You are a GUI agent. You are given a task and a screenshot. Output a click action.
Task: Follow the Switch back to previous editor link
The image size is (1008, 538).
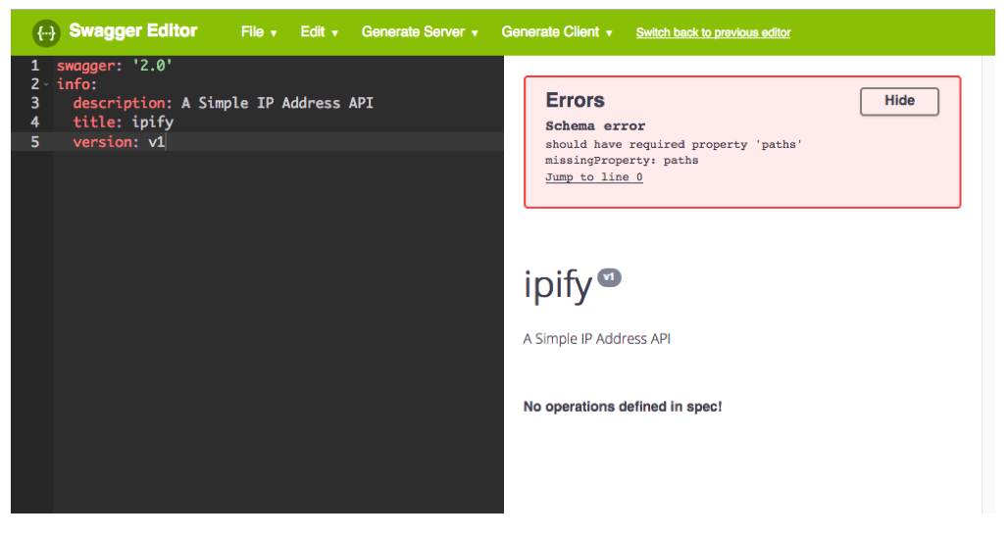713,33
